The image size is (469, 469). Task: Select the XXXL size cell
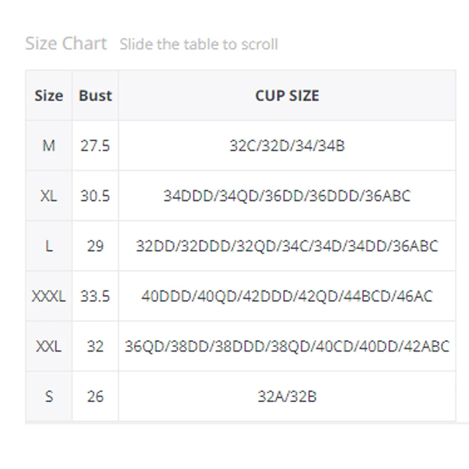[49, 296]
